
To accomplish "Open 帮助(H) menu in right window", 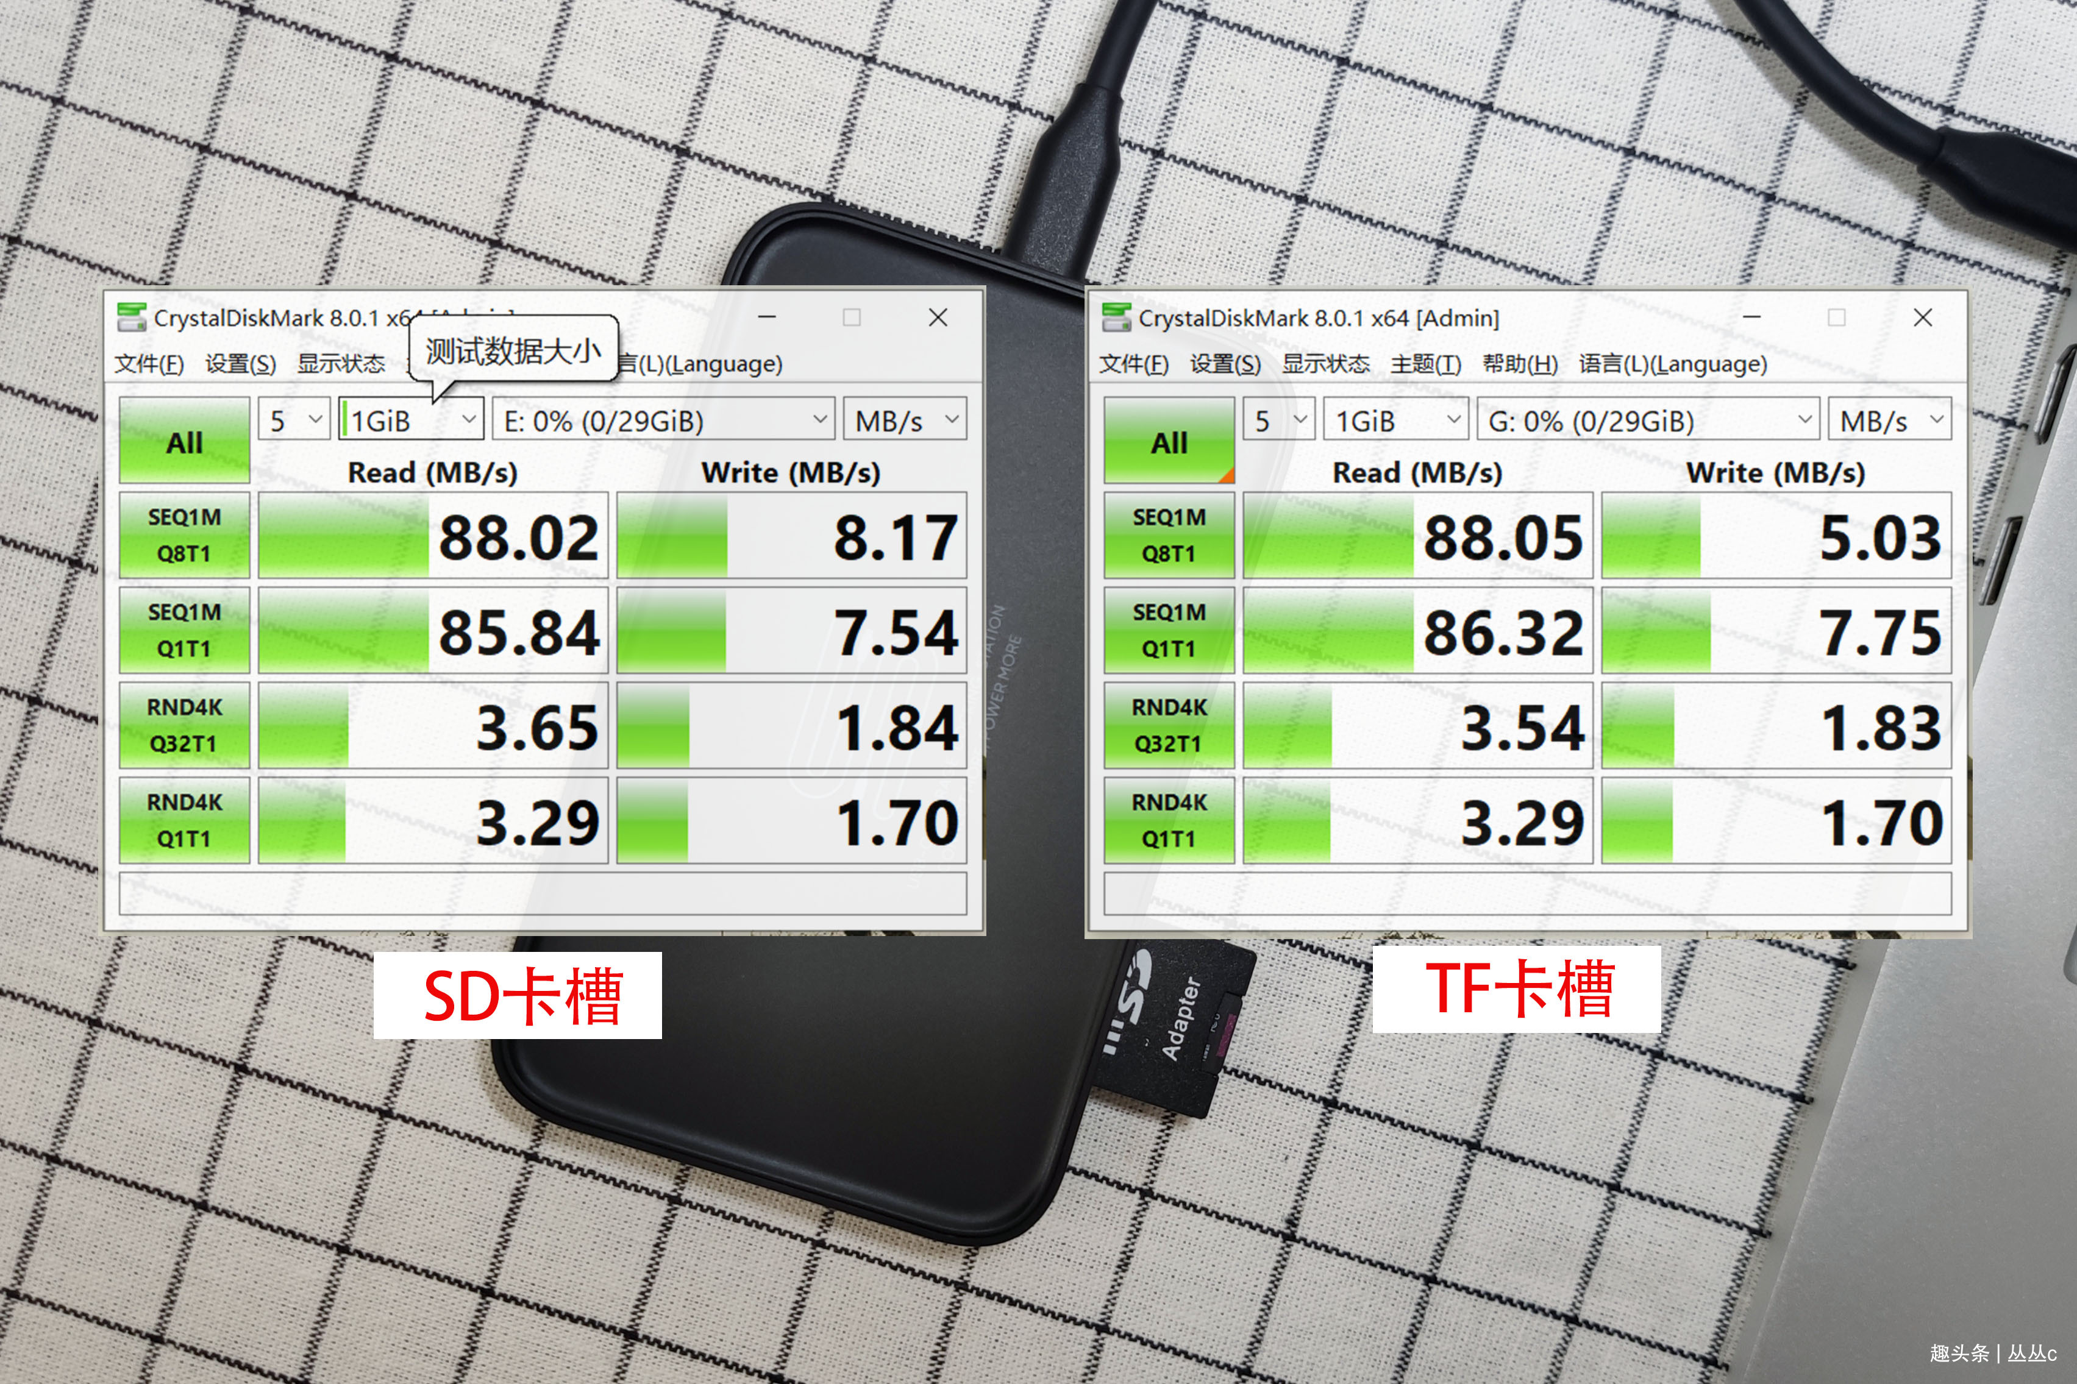I will (1520, 364).
